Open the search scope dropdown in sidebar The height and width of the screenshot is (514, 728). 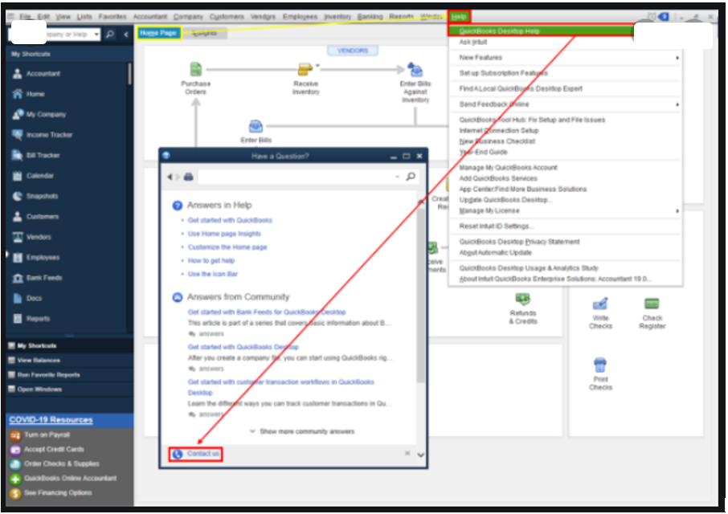click(x=96, y=34)
